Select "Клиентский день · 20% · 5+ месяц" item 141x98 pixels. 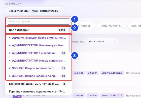(38, 84)
